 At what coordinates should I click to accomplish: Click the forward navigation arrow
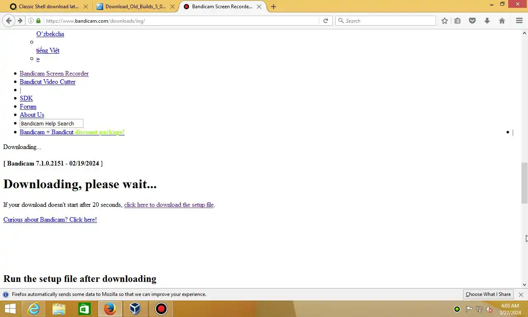coord(20,21)
